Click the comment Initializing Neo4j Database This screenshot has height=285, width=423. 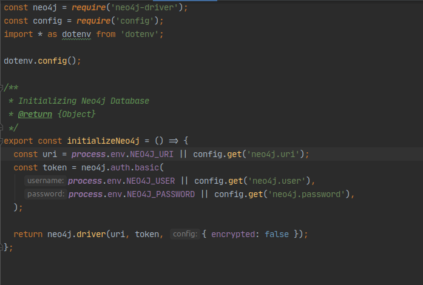(x=84, y=101)
